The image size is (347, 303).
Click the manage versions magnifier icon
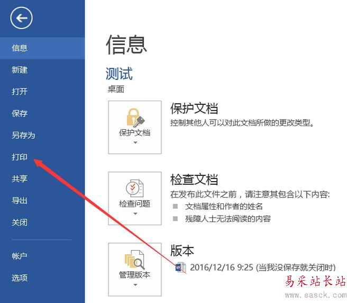134,260
